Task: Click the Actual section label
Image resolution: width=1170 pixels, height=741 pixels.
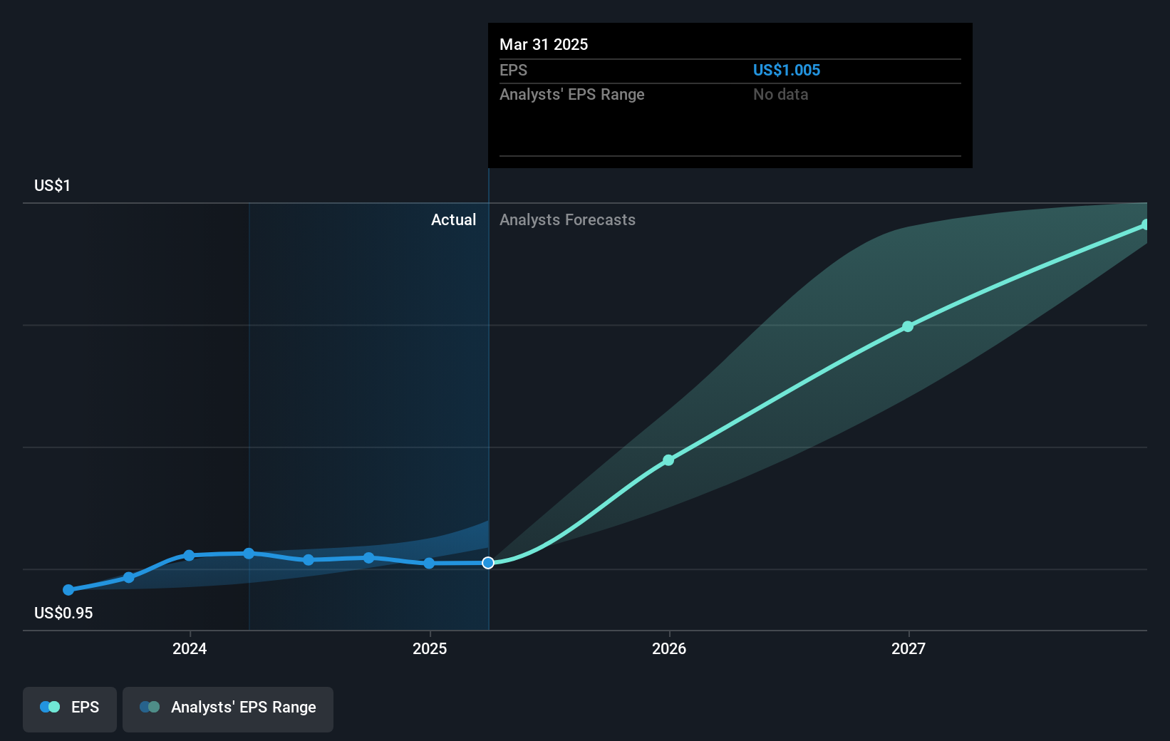Action: [453, 220]
